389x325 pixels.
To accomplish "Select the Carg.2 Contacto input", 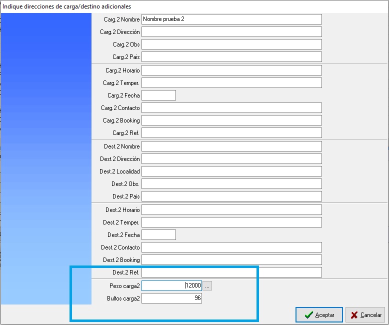I will (231, 108).
